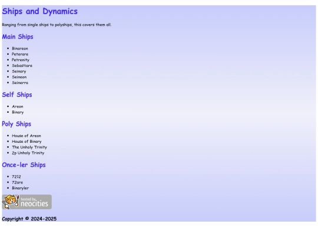318x238 pixels.
Task: Select Areon under Self Ships
Action: [x=18, y=106]
